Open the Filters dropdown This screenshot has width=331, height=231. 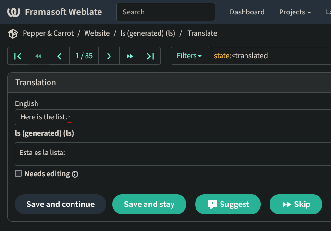coord(189,56)
